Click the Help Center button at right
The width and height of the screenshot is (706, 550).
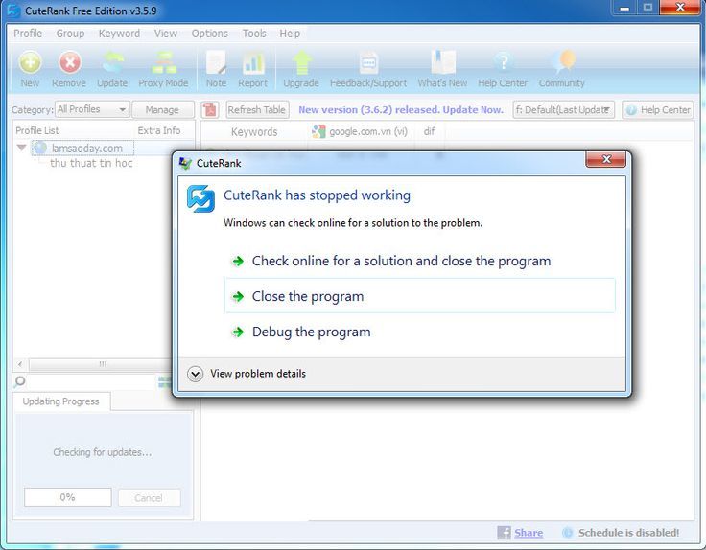(x=658, y=110)
